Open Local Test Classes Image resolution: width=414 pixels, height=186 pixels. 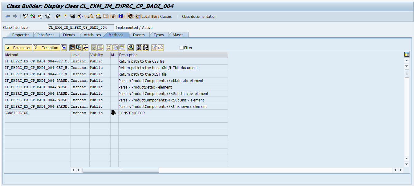pyautogui.click(x=154, y=16)
